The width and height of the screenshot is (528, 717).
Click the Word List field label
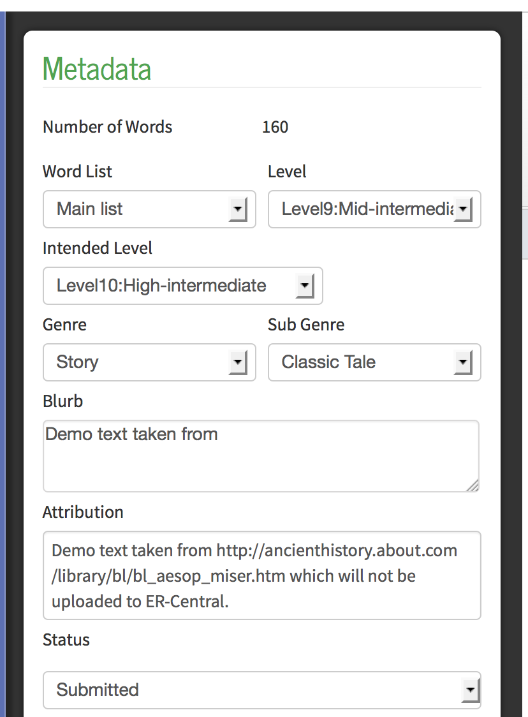point(77,172)
